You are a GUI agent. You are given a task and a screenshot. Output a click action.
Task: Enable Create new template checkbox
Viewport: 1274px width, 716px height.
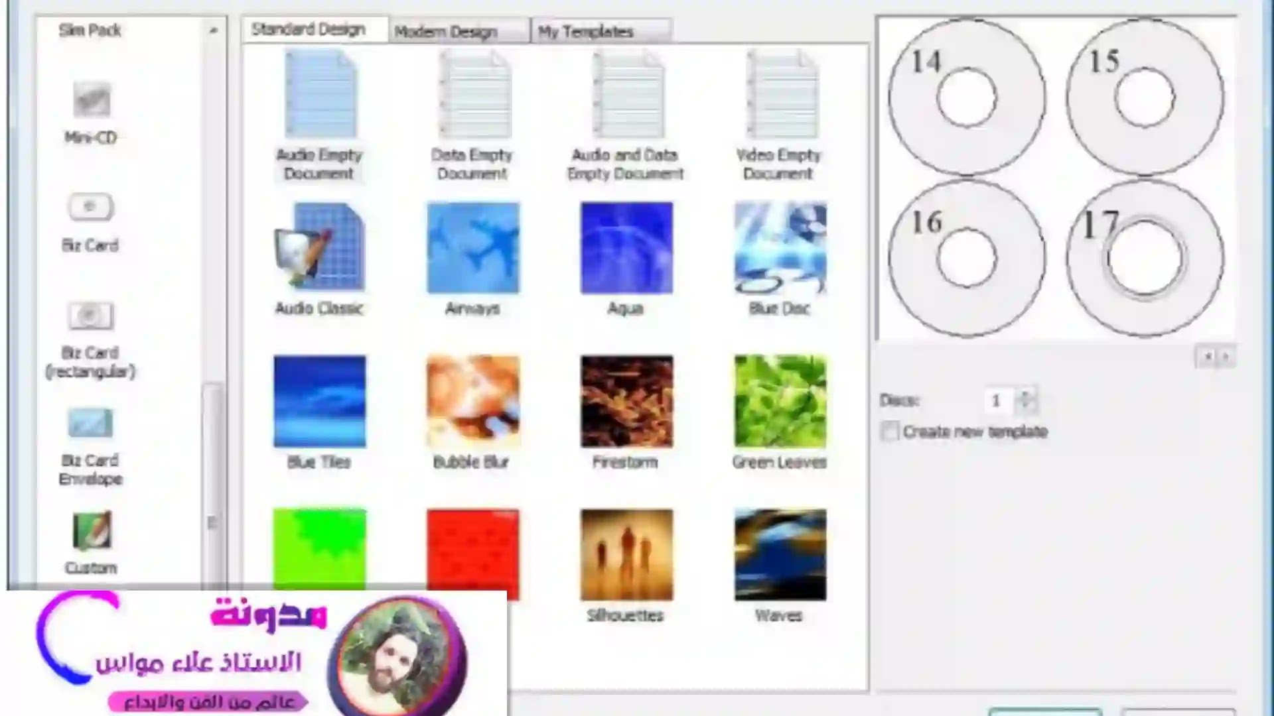[x=890, y=432]
